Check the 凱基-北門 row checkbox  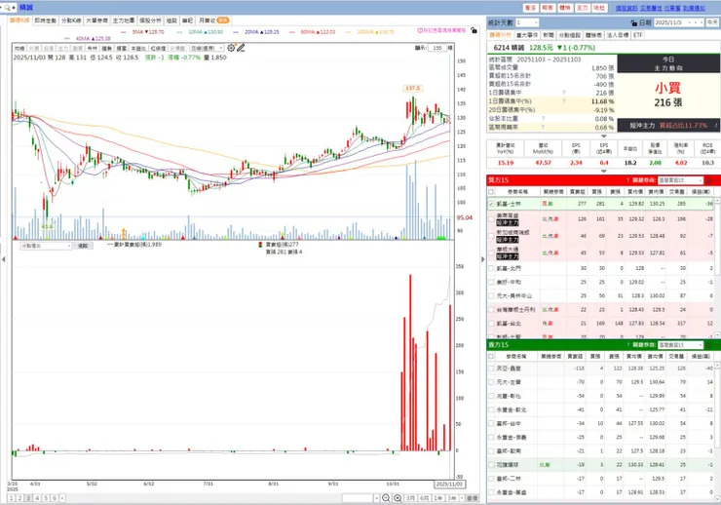pyautogui.click(x=491, y=268)
